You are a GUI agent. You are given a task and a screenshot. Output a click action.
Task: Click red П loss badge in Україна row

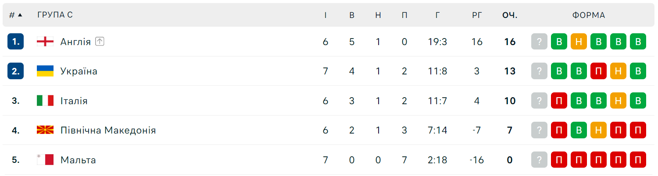[x=598, y=71]
